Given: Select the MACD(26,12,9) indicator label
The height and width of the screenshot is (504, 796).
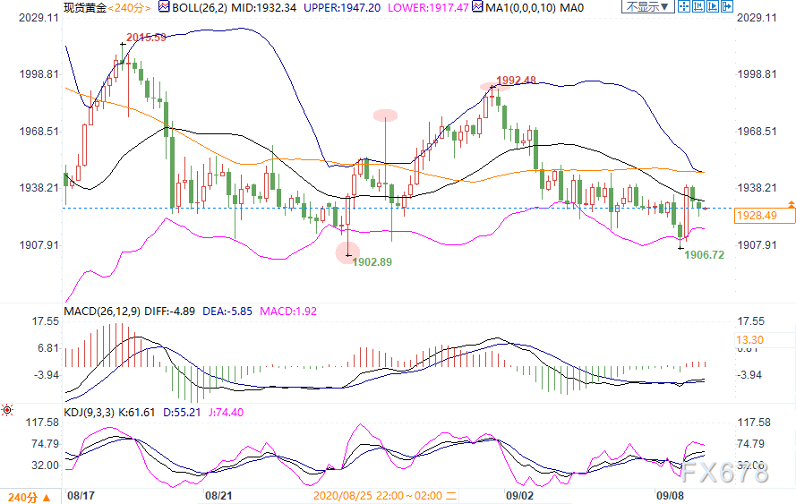Looking at the screenshot, I should tap(101, 312).
